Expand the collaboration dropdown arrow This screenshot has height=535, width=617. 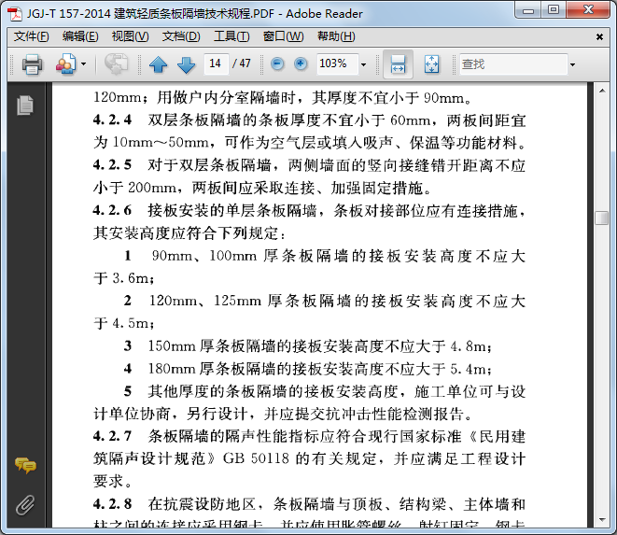coord(83,63)
